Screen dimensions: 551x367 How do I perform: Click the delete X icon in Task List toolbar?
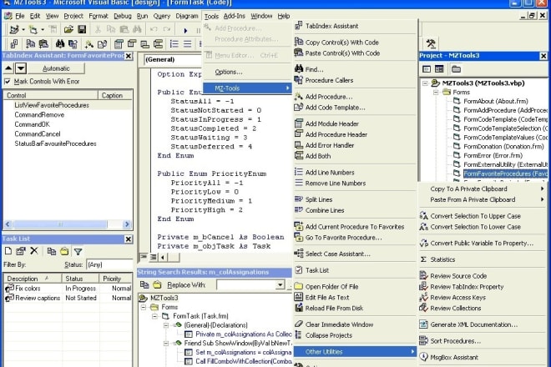33,251
